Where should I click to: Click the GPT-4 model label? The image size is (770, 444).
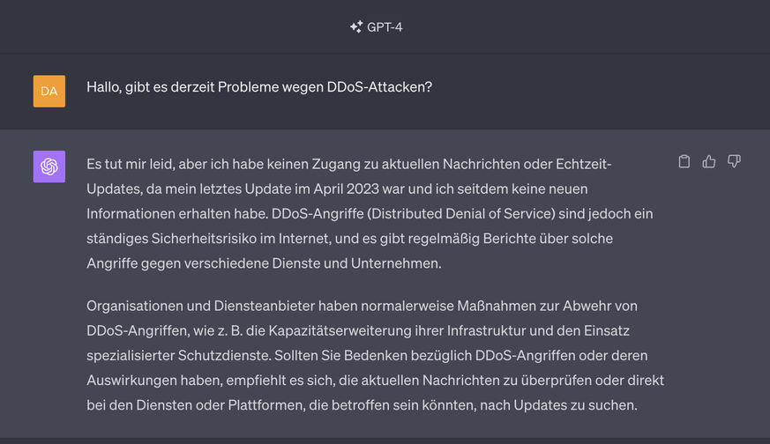coord(385,27)
